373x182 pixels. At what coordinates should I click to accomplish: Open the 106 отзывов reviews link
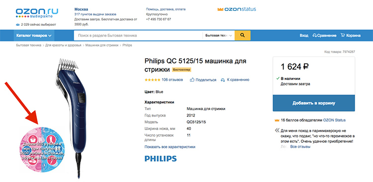point(172,80)
